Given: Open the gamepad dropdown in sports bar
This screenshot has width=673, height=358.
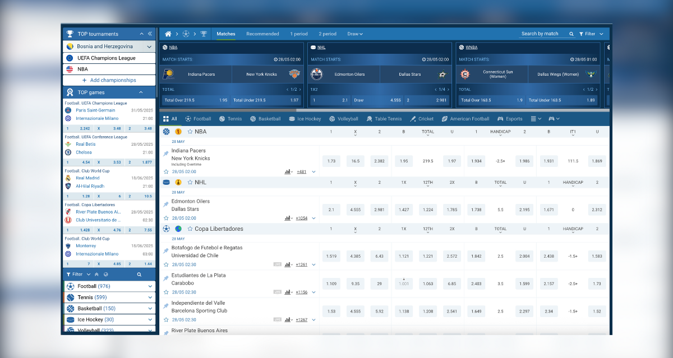Looking at the screenshot, I should tap(554, 119).
